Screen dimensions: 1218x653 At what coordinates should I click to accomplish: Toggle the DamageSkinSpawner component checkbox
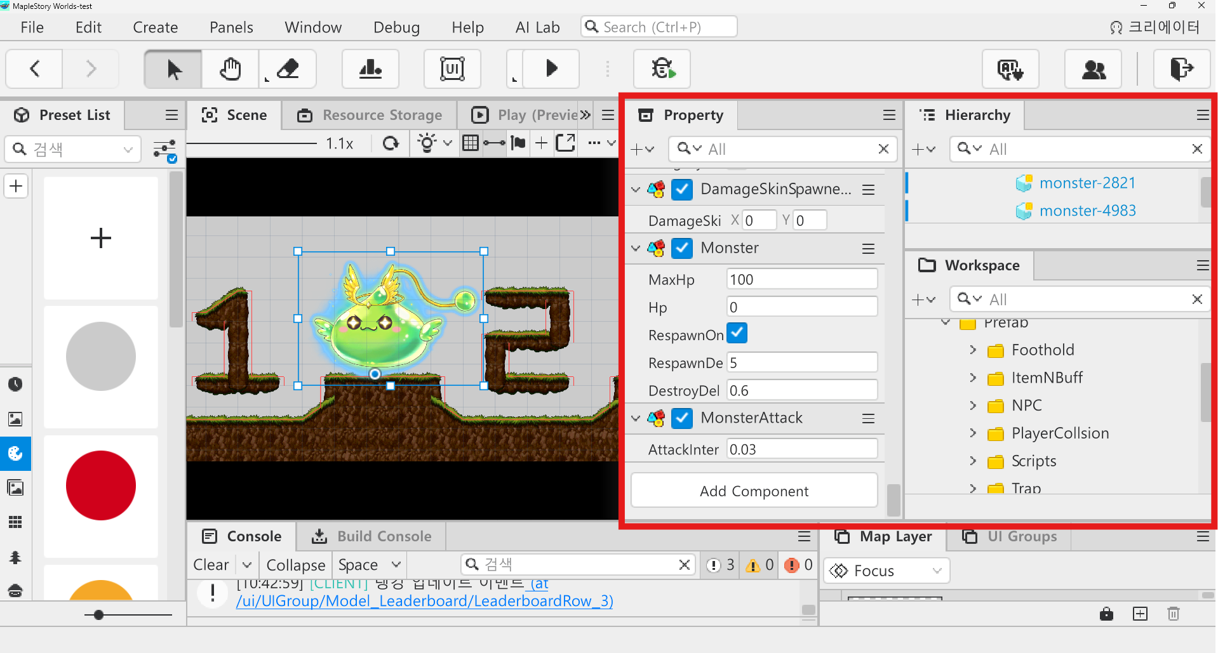682,190
